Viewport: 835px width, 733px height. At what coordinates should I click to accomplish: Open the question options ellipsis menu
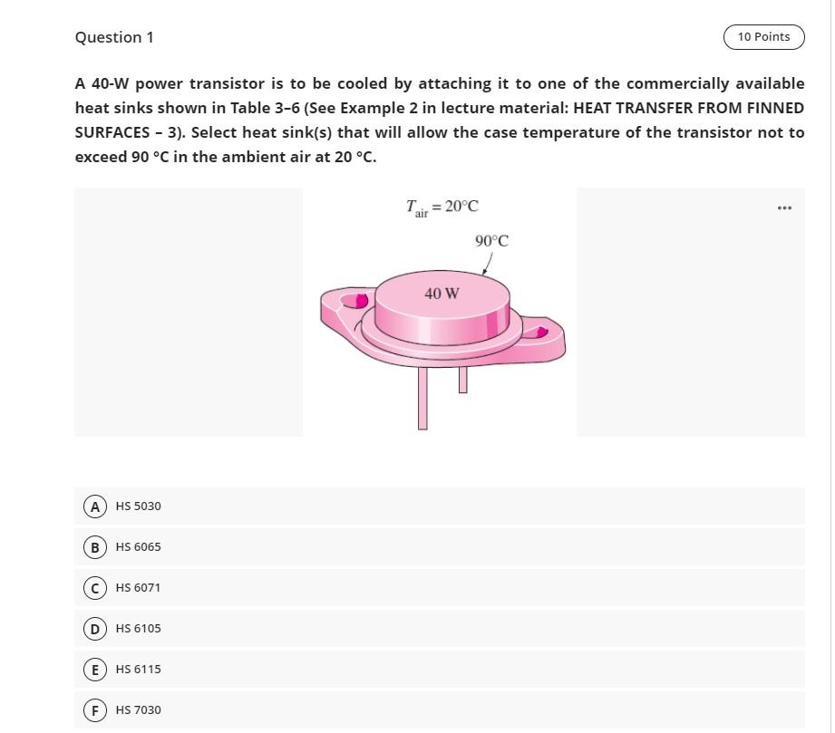[x=783, y=207]
